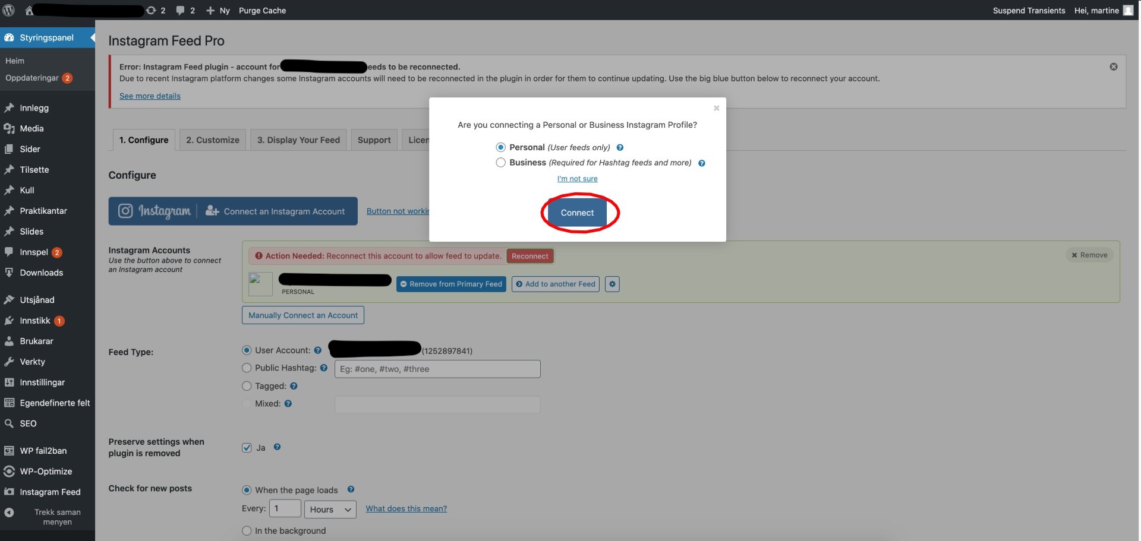Click help icon beside Public Hashtag
The height and width of the screenshot is (541, 1141).
(x=324, y=368)
